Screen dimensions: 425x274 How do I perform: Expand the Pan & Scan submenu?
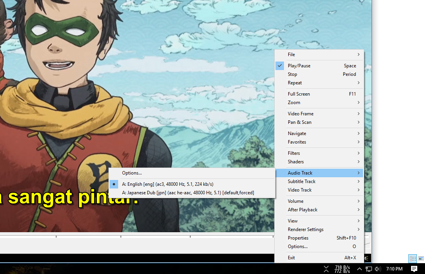(x=319, y=122)
